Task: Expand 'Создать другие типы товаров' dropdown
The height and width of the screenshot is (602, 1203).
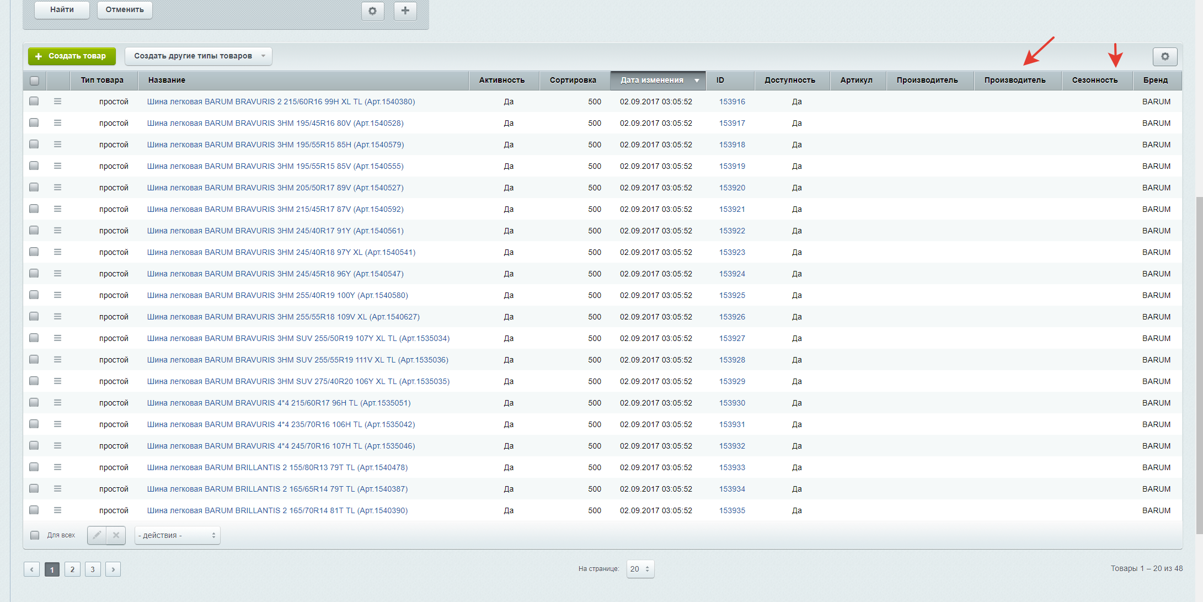Action: click(199, 56)
